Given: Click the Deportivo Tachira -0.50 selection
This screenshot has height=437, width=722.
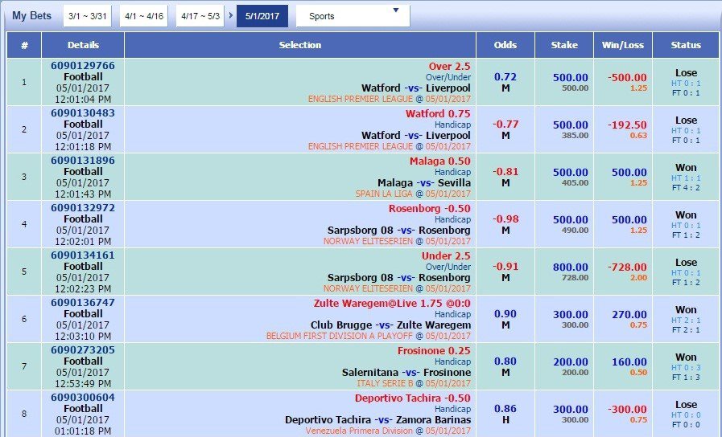Looking at the screenshot, I should 413,398.
